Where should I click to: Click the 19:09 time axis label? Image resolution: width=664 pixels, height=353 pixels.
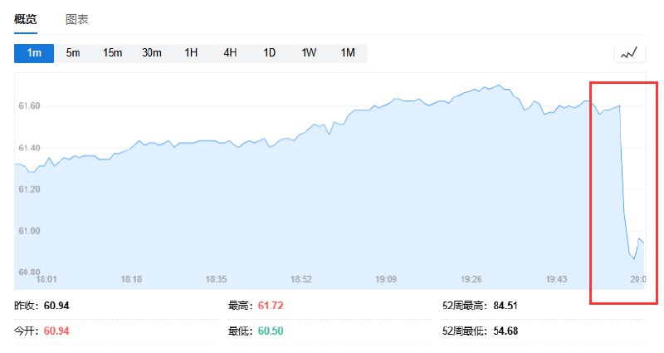(386, 279)
